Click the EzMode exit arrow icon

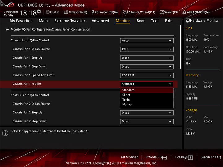[165, 157]
